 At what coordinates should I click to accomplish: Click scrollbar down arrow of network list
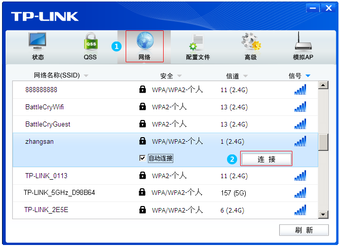point(323,215)
